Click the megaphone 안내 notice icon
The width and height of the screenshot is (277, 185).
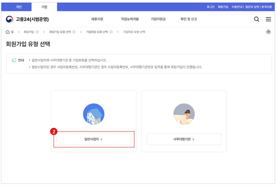pos(14,60)
